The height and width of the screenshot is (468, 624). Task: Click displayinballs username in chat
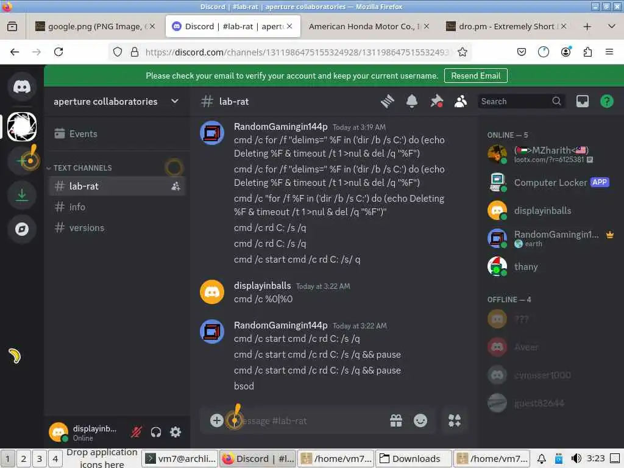point(262,286)
